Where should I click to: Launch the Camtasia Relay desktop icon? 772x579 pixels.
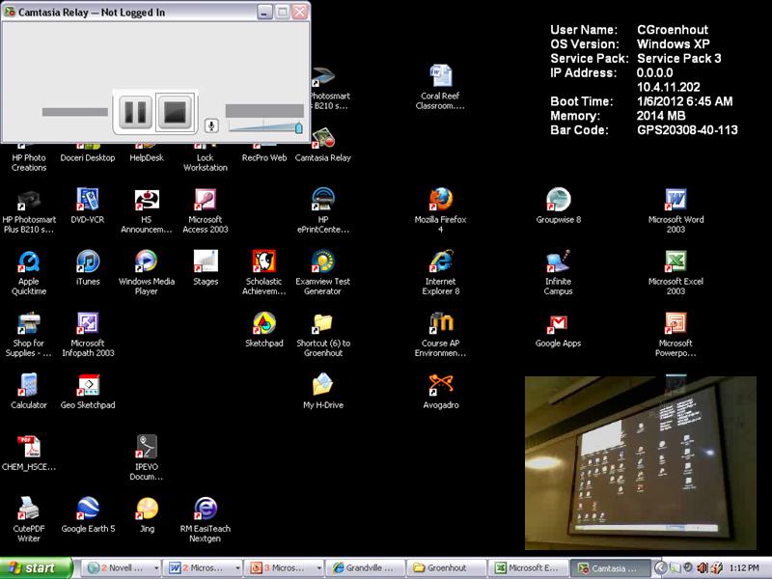coord(323,146)
